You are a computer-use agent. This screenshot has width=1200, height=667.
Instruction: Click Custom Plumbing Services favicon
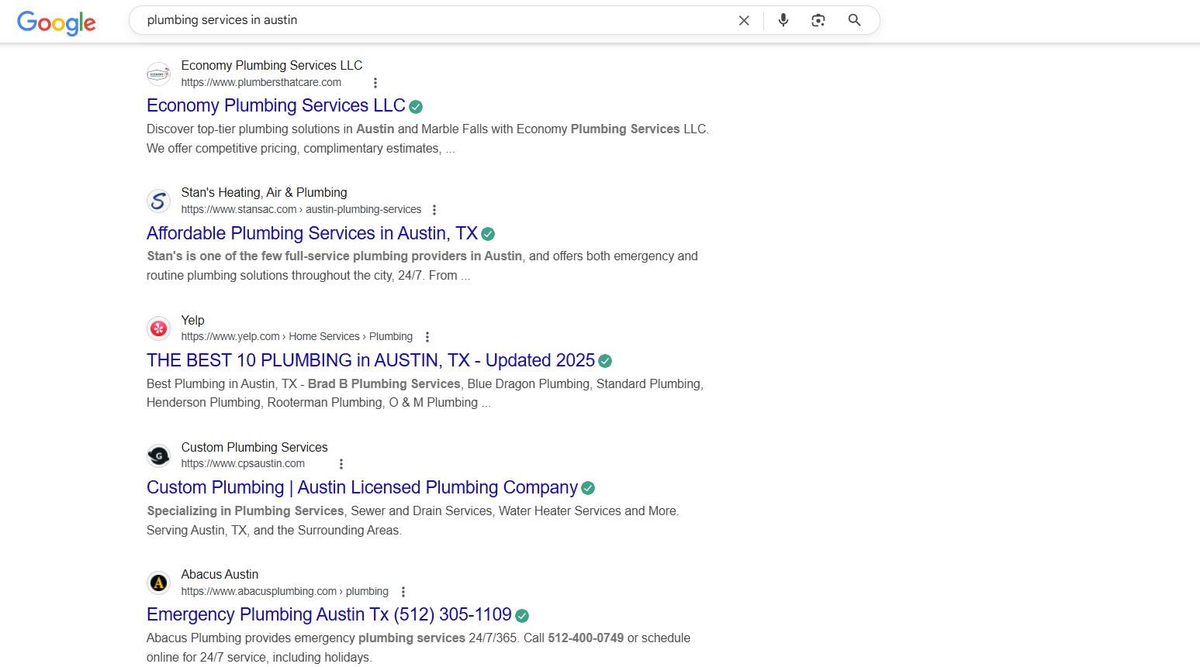pyautogui.click(x=158, y=456)
